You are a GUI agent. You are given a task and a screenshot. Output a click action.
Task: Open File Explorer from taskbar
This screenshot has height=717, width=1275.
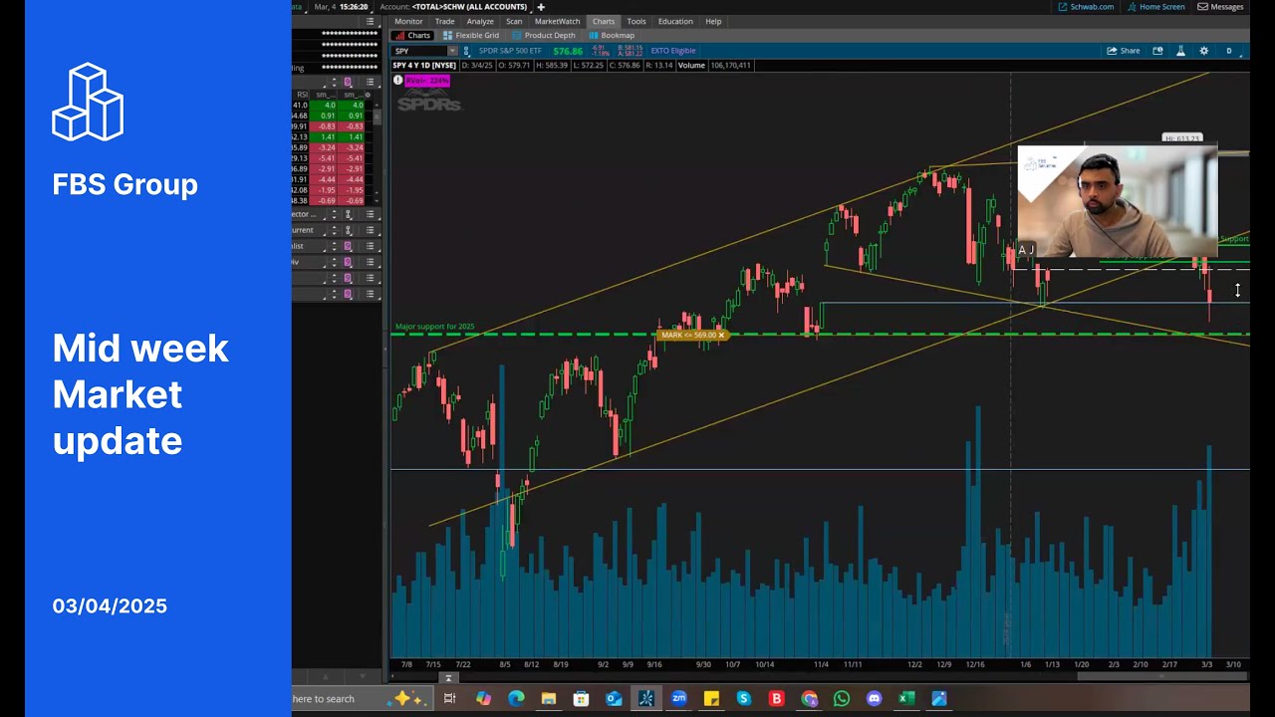[549, 699]
